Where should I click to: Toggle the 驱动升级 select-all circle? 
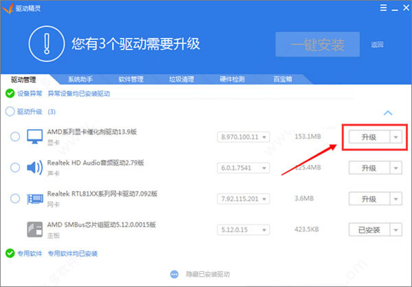point(10,111)
